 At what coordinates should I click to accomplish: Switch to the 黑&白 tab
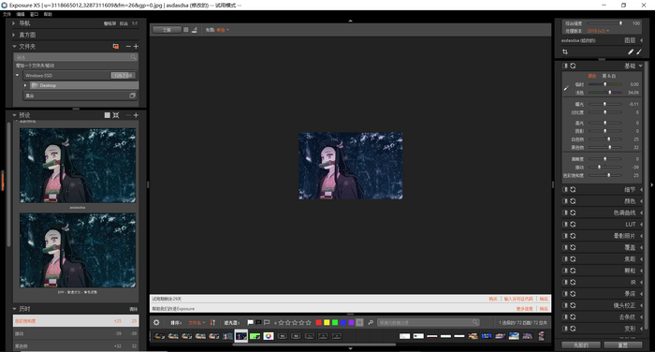(x=608, y=76)
